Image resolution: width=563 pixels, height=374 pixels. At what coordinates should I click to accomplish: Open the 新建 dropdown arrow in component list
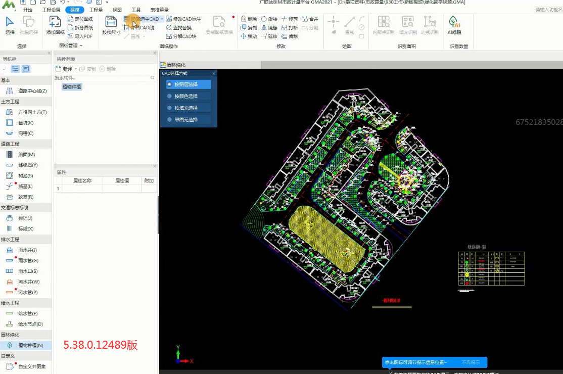[76, 69]
